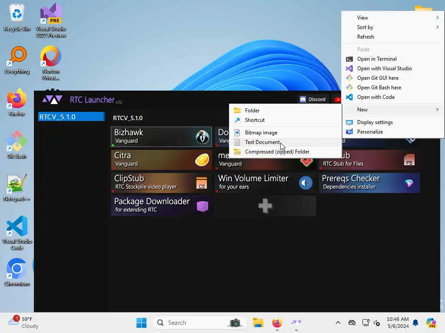Open the Notepad++ desktop shortcut
The height and width of the screenshot is (333, 445).
tap(17, 187)
